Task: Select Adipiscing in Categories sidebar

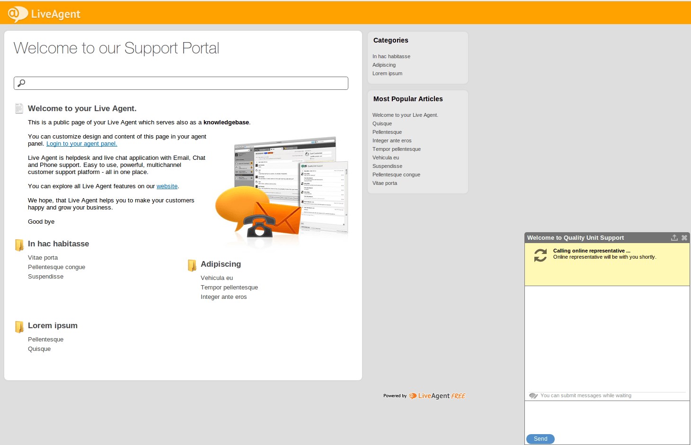Action: point(384,65)
